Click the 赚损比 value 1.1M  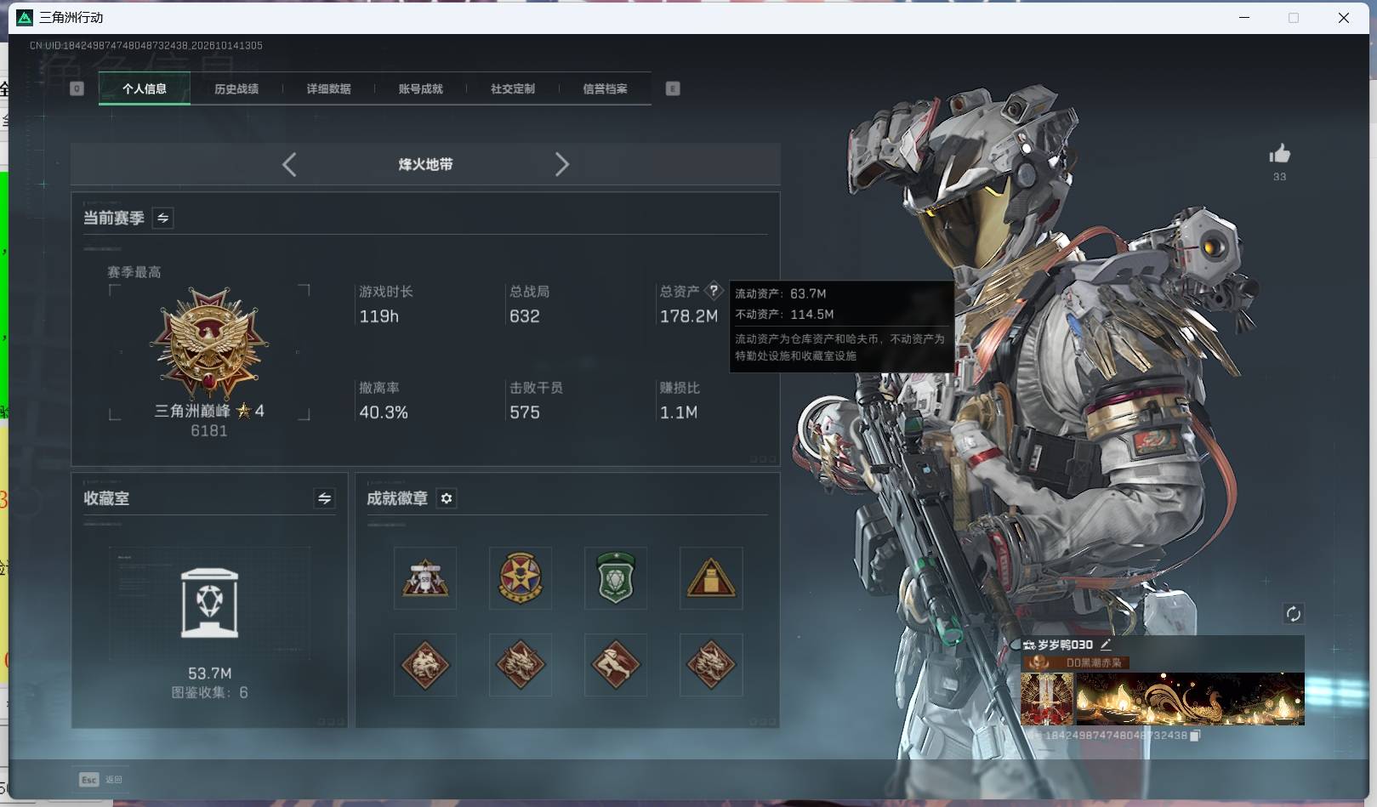point(679,412)
